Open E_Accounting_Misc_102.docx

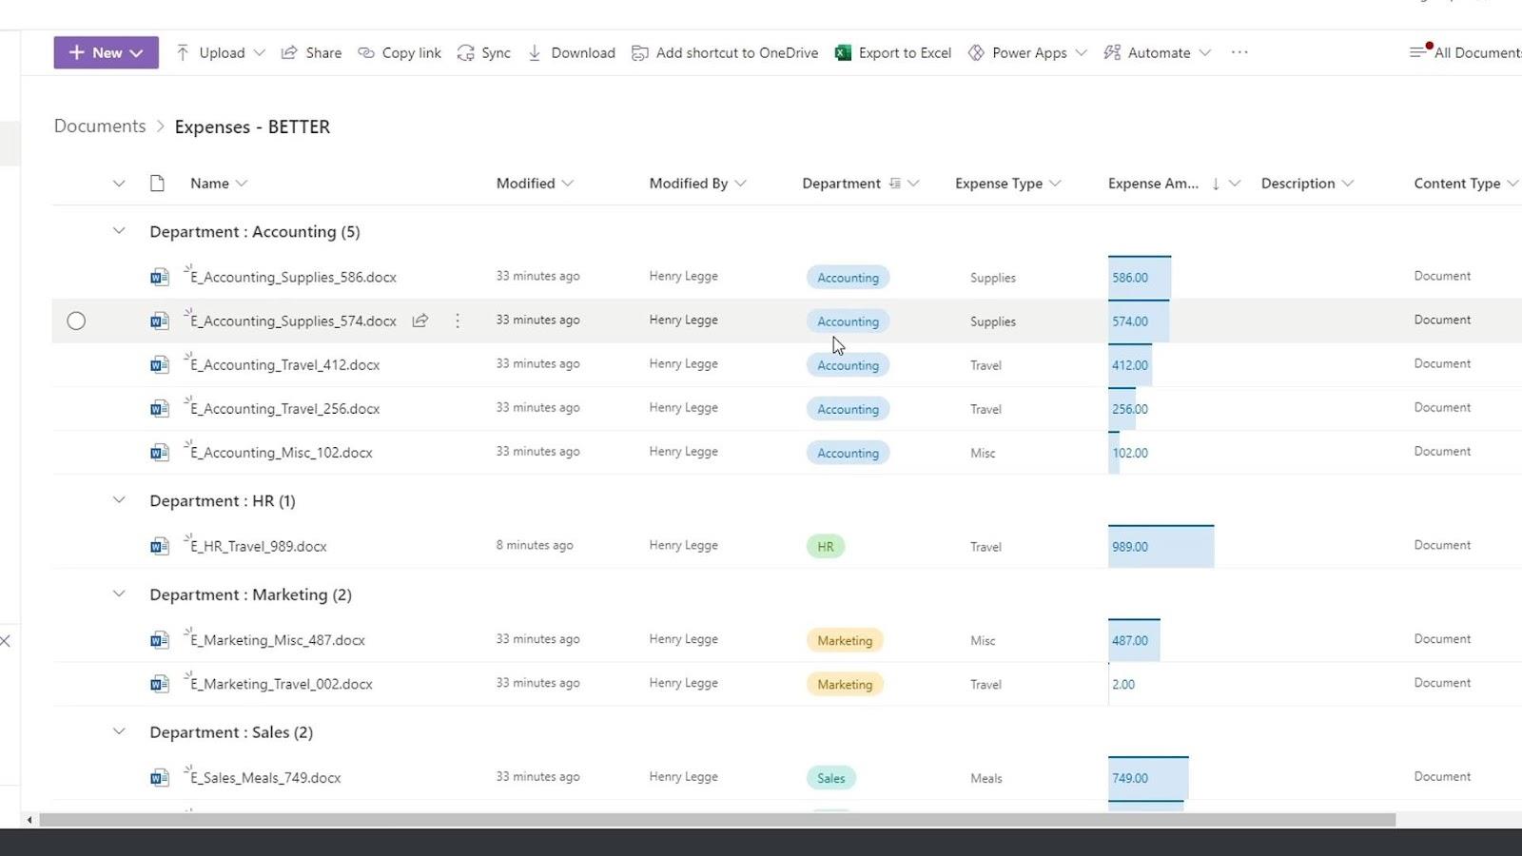click(281, 452)
